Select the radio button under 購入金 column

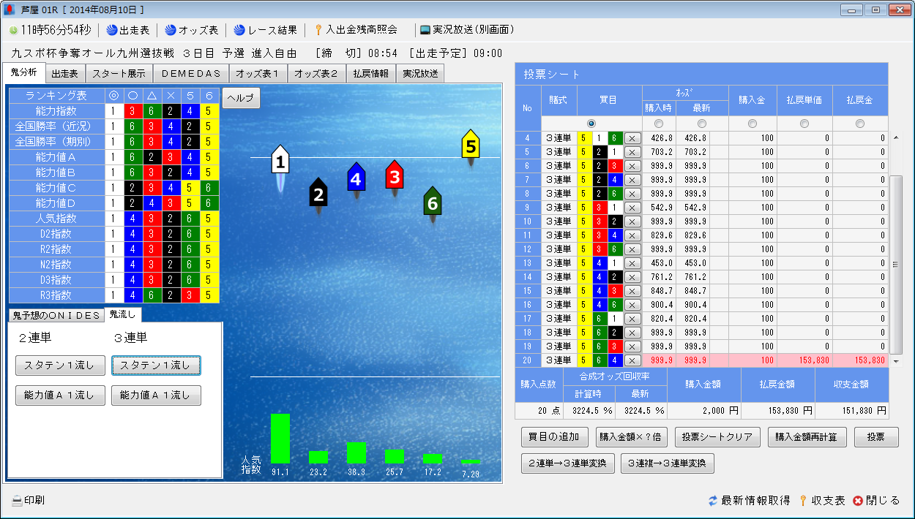(x=752, y=123)
